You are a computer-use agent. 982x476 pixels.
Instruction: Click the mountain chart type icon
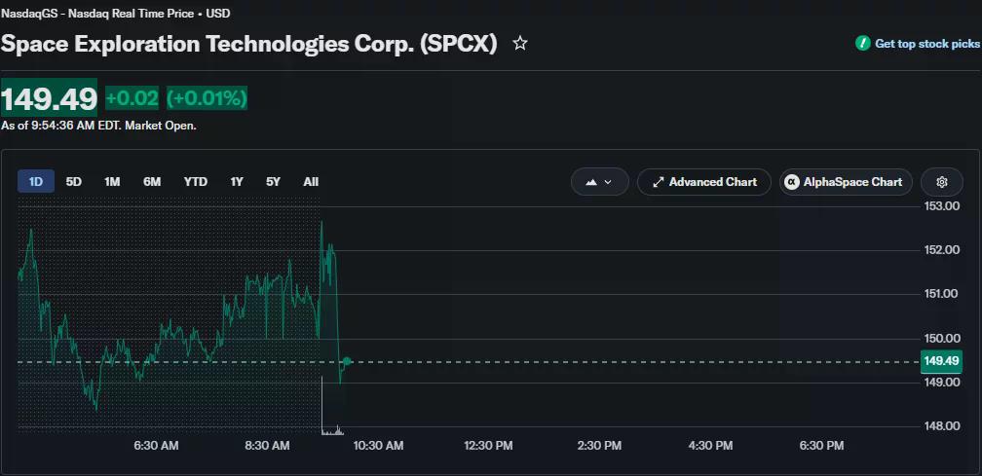591,182
